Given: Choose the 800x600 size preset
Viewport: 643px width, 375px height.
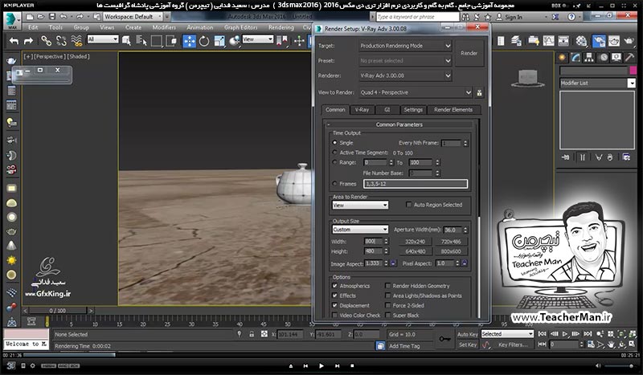Looking at the screenshot, I should [451, 251].
